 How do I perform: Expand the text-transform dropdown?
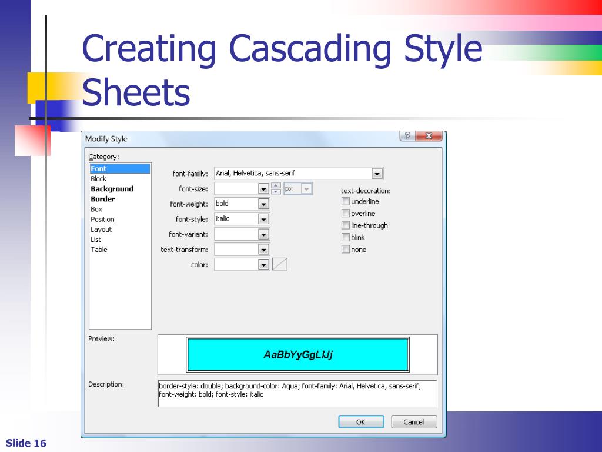[263, 250]
